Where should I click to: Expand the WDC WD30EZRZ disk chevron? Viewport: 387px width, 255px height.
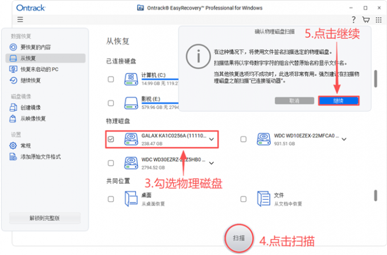click(212, 163)
